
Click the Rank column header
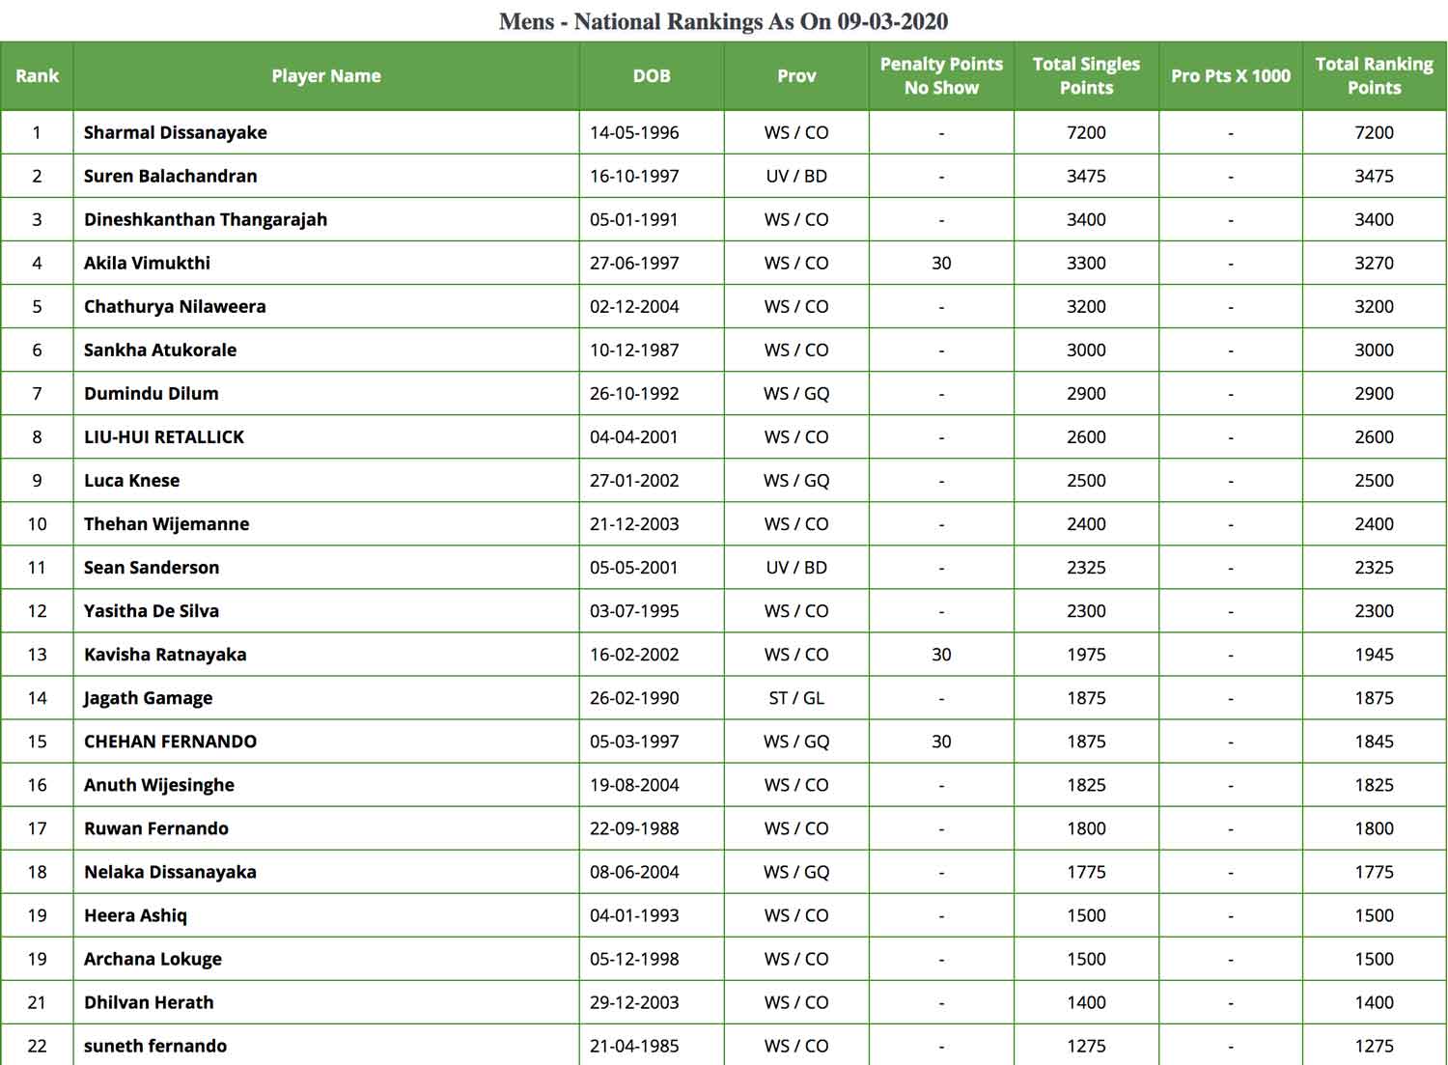pos(37,75)
